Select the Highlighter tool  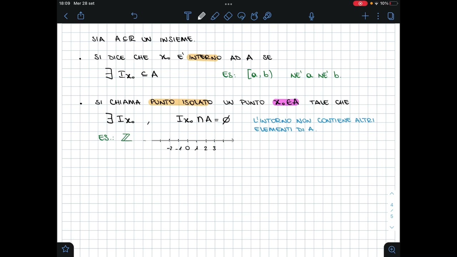pyautogui.click(x=215, y=16)
